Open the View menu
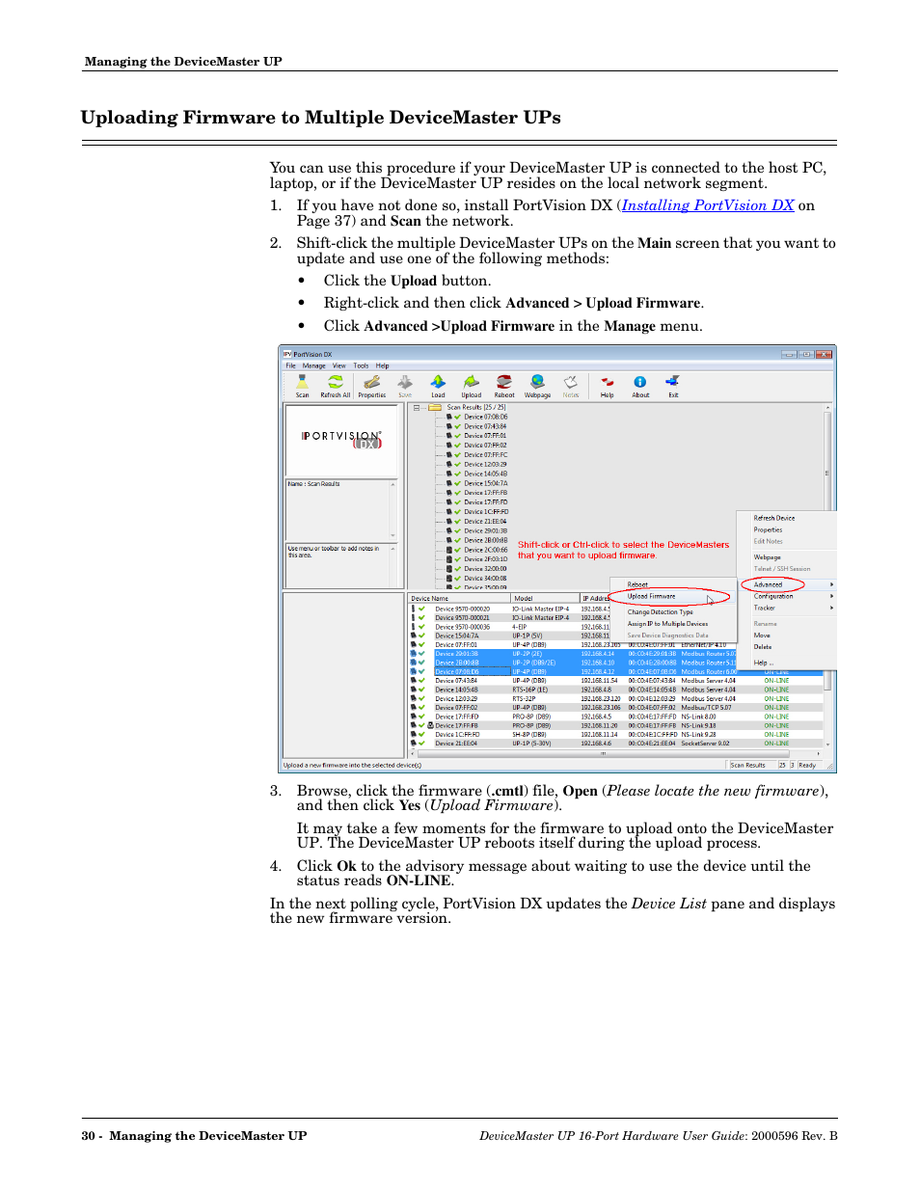The width and height of the screenshot is (920, 1191). point(339,365)
